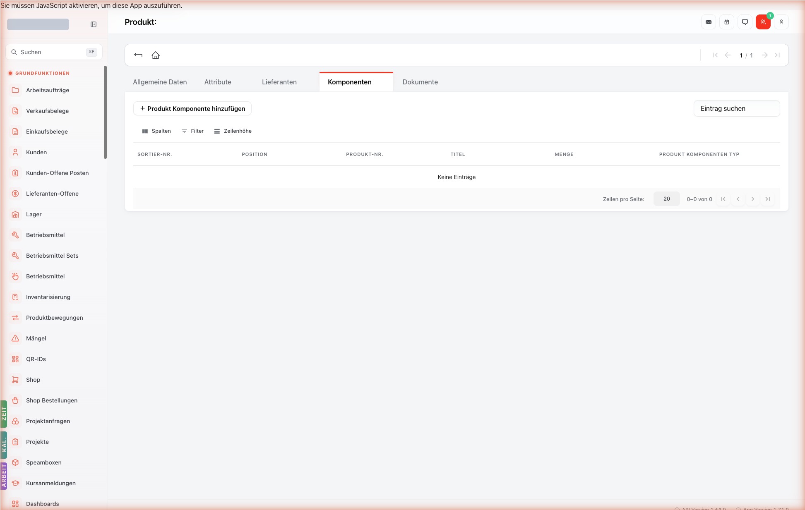Open the chat bubble icon in header
This screenshot has height=510, width=805.
pos(745,22)
